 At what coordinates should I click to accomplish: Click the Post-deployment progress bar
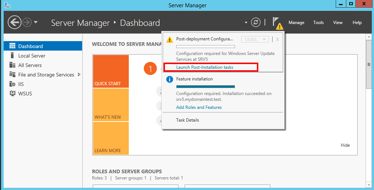pos(205,47)
